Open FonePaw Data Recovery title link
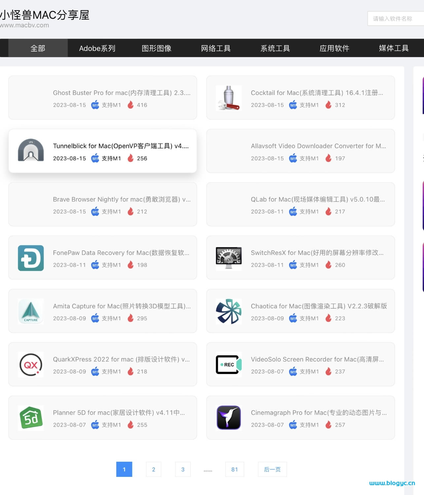Image resolution: width=424 pixels, height=495 pixels. (x=121, y=253)
